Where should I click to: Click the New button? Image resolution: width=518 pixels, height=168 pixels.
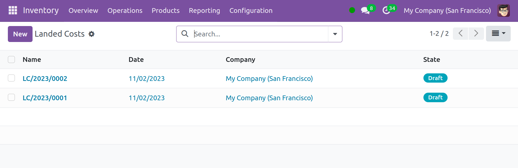click(20, 34)
